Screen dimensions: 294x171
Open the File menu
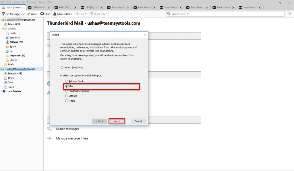click(x=3, y=2)
